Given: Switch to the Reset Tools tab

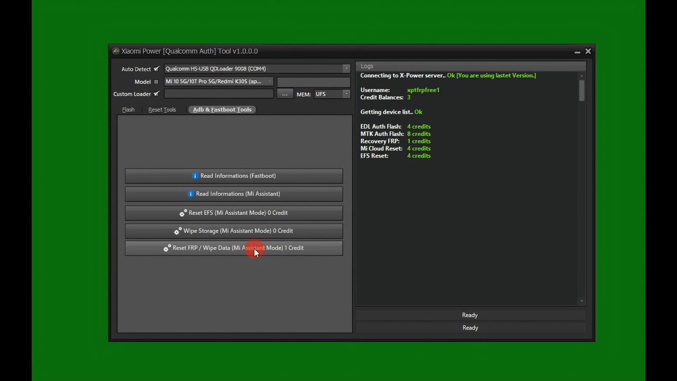Looking at the screenshot, I should pyautogui.click(x=162, y=110).
